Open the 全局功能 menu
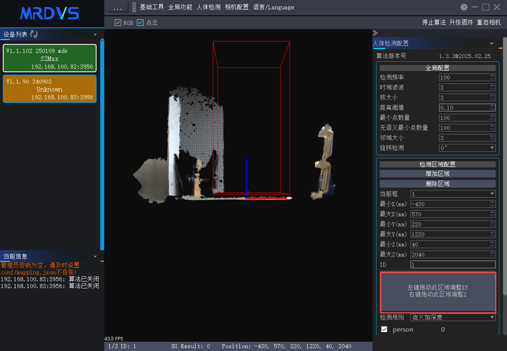The width and height of the screenshot is (507, 351). click(180, 7)
